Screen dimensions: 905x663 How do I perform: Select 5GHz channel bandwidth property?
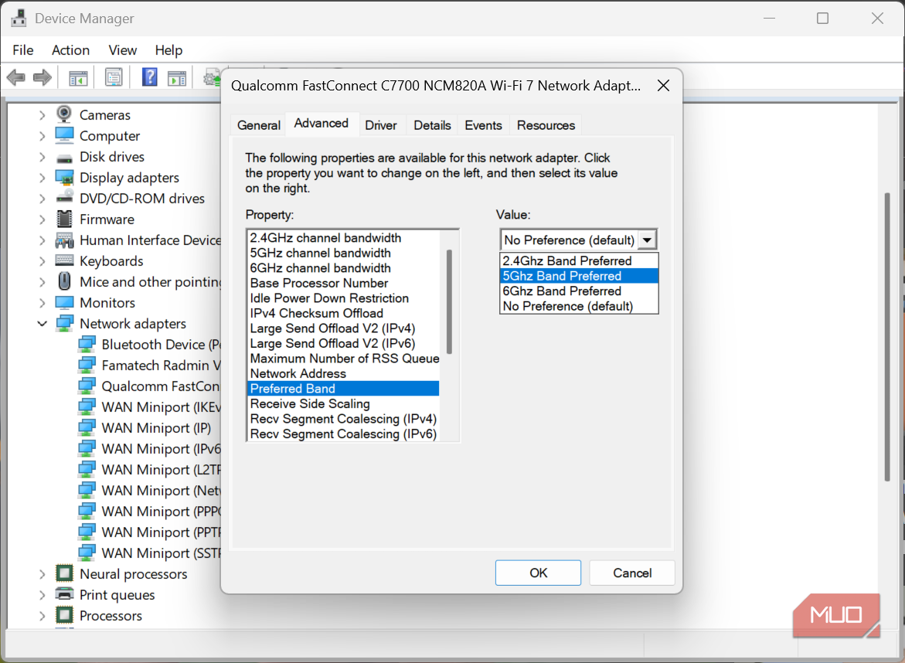point(343,253)
